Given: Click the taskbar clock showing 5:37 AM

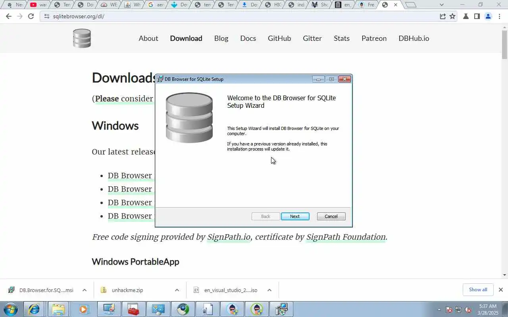Looking at the screenshot, I should click(x=488, y=309).
